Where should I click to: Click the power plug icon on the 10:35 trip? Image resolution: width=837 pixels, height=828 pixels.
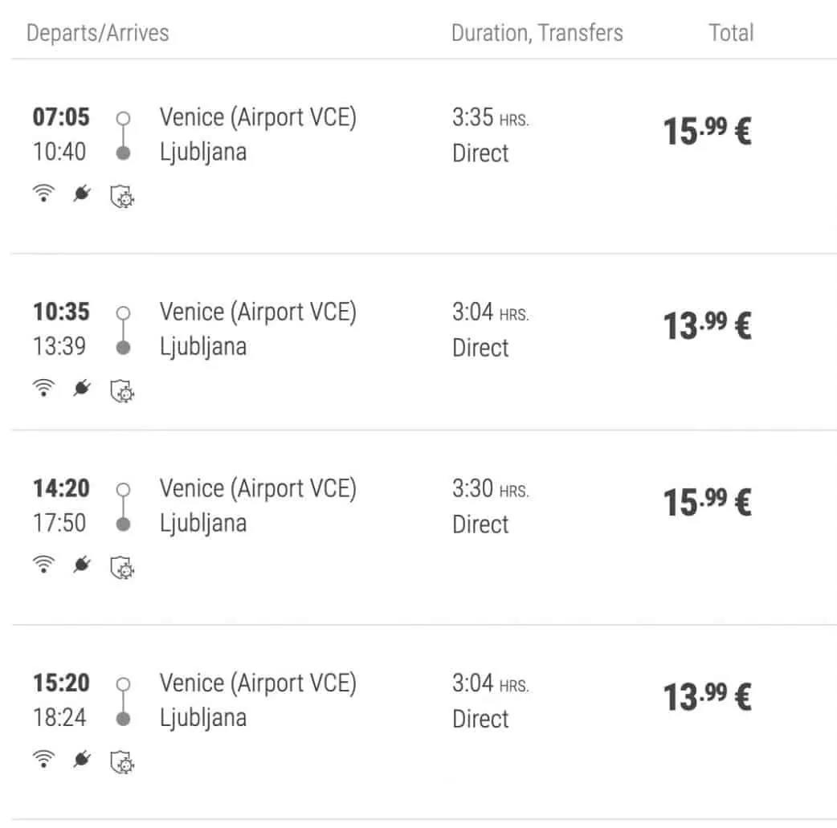coord(81,390)
